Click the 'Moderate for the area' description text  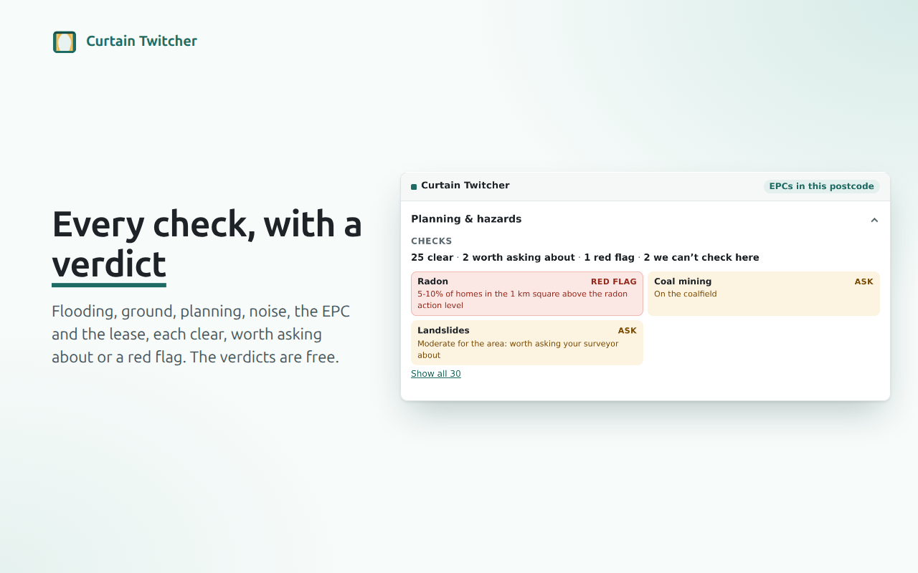pyautogui.click(x=518, y=350)
